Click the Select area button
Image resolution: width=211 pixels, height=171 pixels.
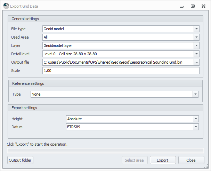pyautogui.click(x=135, y=160)
